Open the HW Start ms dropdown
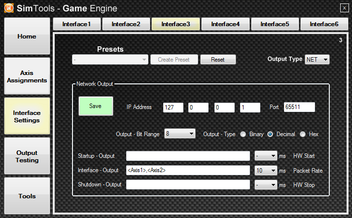The height and width of the screenshot is (218, 352). tap(266, 156)
